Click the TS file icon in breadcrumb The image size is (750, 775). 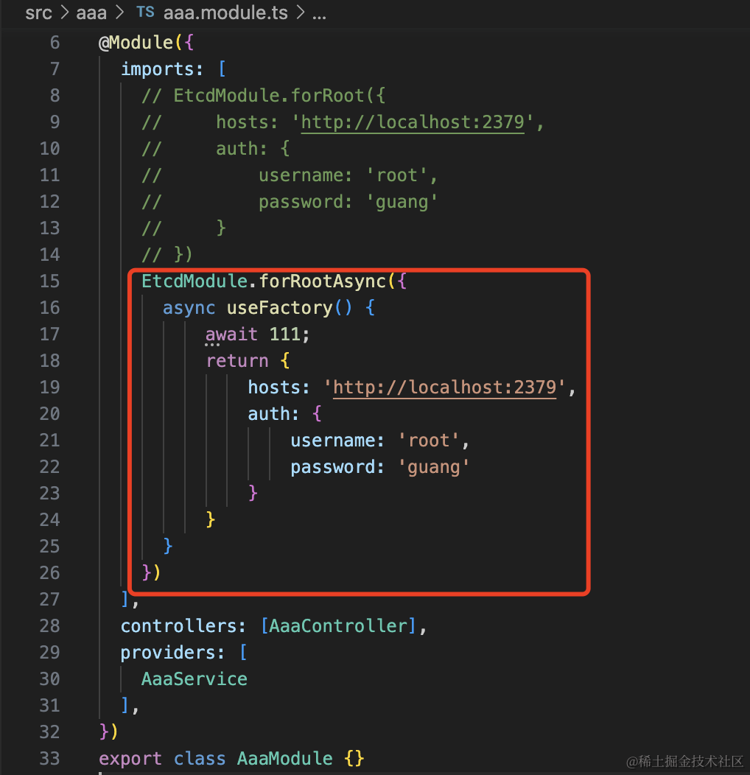pyautogui.click(x=145, y=13)
